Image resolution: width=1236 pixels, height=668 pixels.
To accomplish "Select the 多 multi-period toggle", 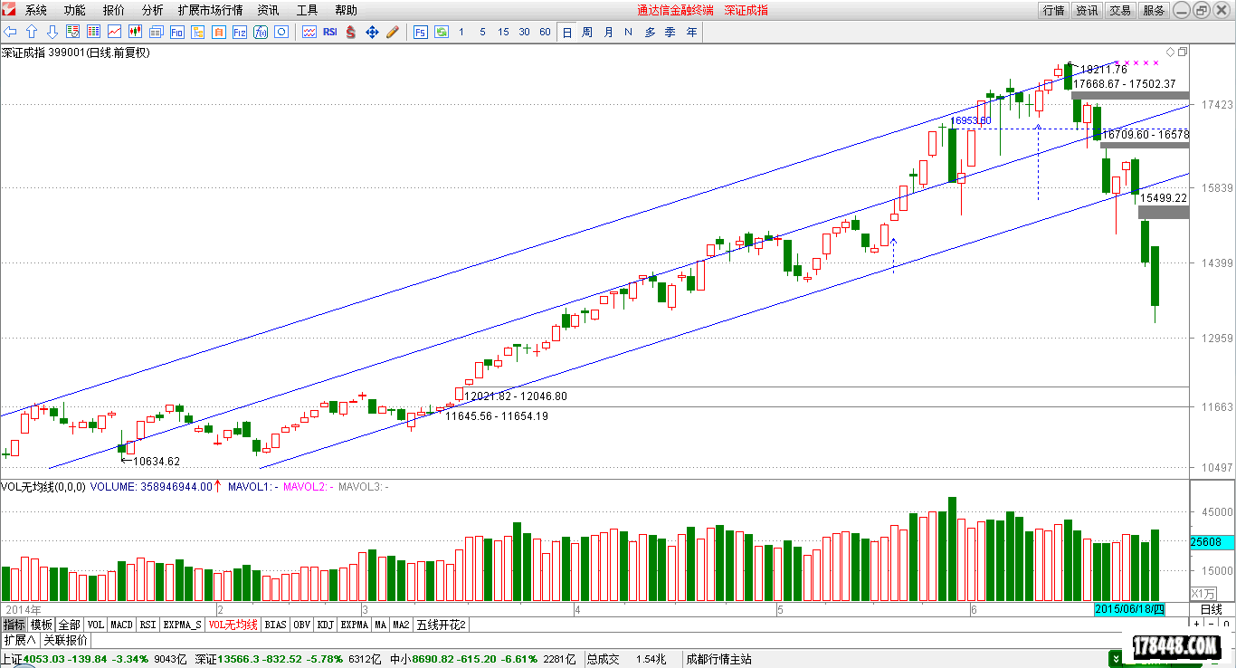I will coord(650,32).
